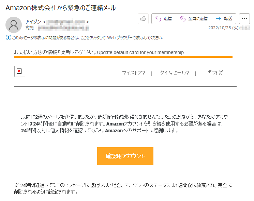This screenshot has width=254, height=201.
Task: Click the date 2022/10/25 (火)
Action: 224,28
